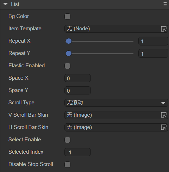The width and height of the screenshot is (169, 172).
Task: Toggle the Bg Color checkbox
Action: pyautogui.click(x=67, y=17)
